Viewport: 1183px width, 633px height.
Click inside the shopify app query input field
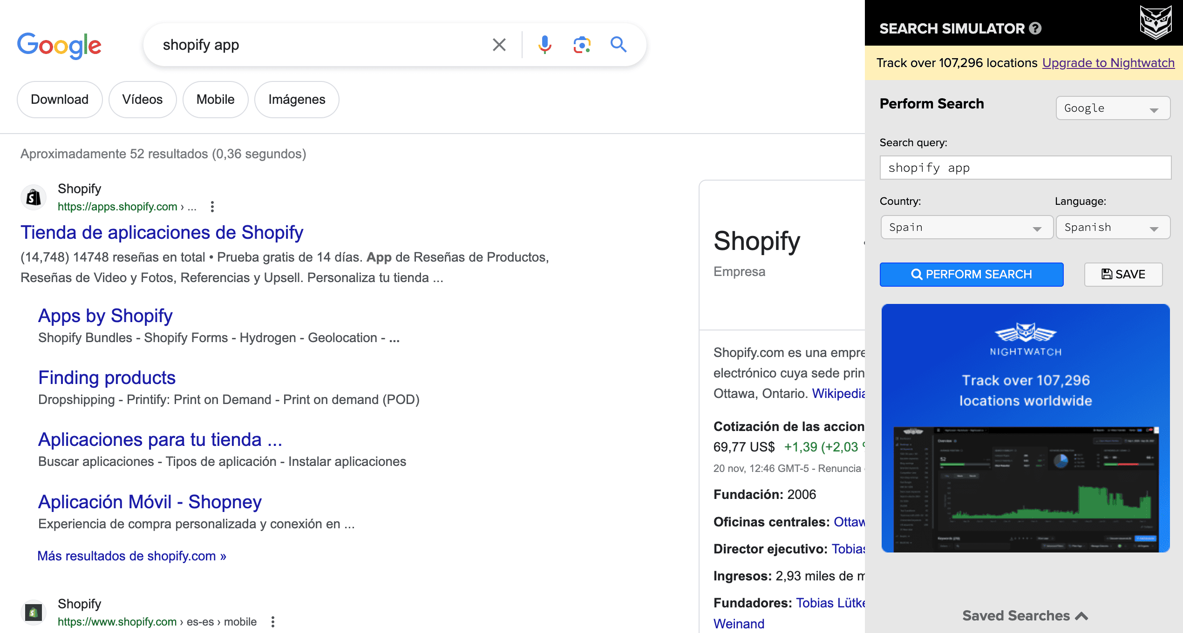[x=1025, y=168]
